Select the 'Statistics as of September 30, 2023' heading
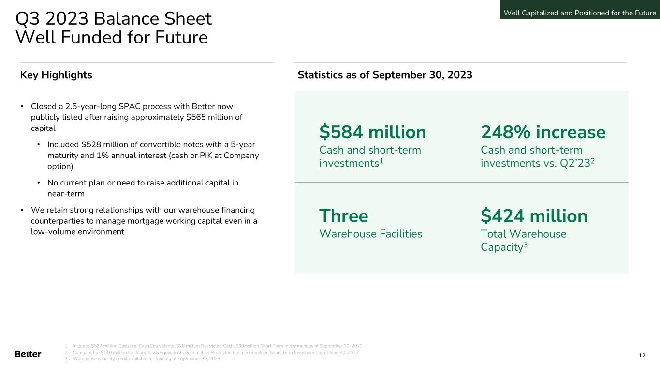660x371 pixels. (385, 75)
